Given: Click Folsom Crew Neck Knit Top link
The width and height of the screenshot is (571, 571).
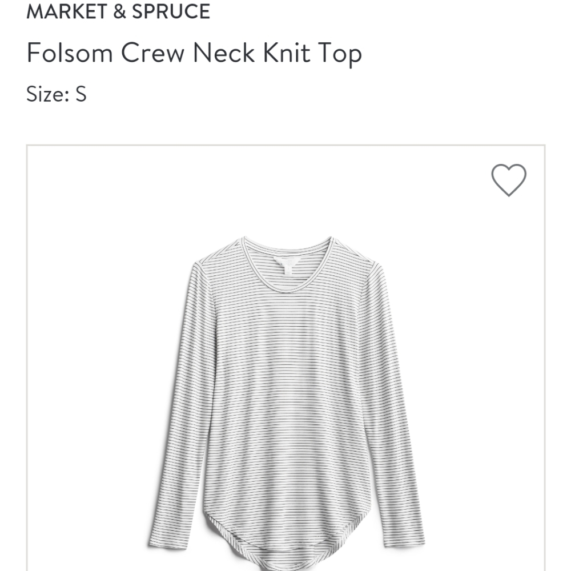Looking at the screenshot, I should tap(195, 53).
